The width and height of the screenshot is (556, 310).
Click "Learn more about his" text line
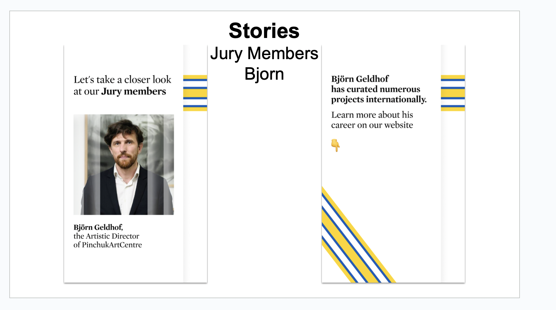tap(372, 115)
